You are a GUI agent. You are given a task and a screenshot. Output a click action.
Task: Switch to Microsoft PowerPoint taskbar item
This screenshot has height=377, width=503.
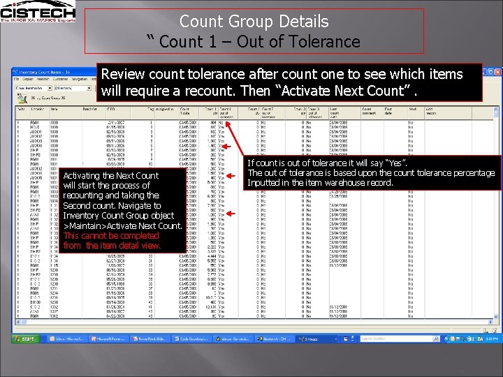pos(108,339)
